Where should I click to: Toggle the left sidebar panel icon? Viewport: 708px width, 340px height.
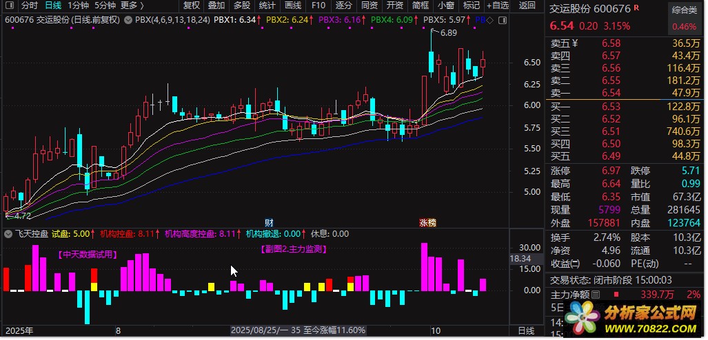pos(9,6)
